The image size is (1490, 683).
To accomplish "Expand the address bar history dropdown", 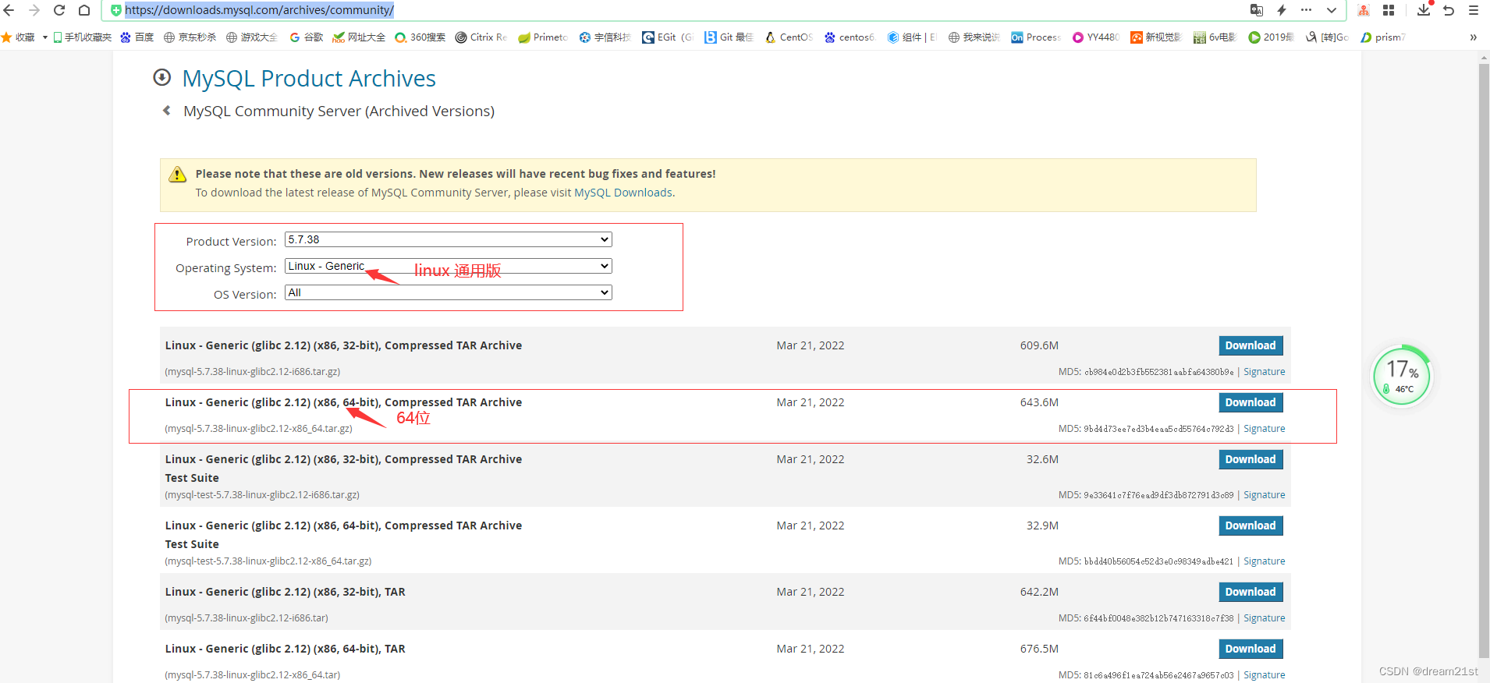I will coord(1332,10).
